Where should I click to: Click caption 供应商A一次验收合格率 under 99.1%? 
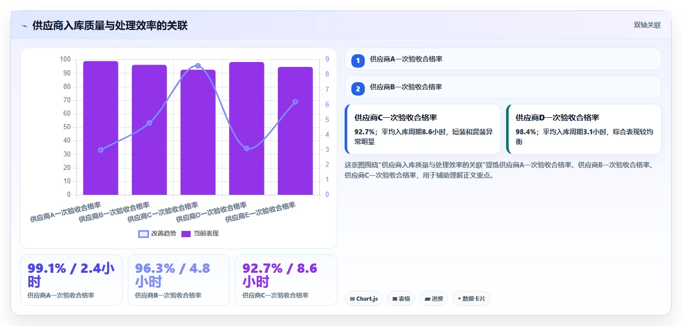61,296
